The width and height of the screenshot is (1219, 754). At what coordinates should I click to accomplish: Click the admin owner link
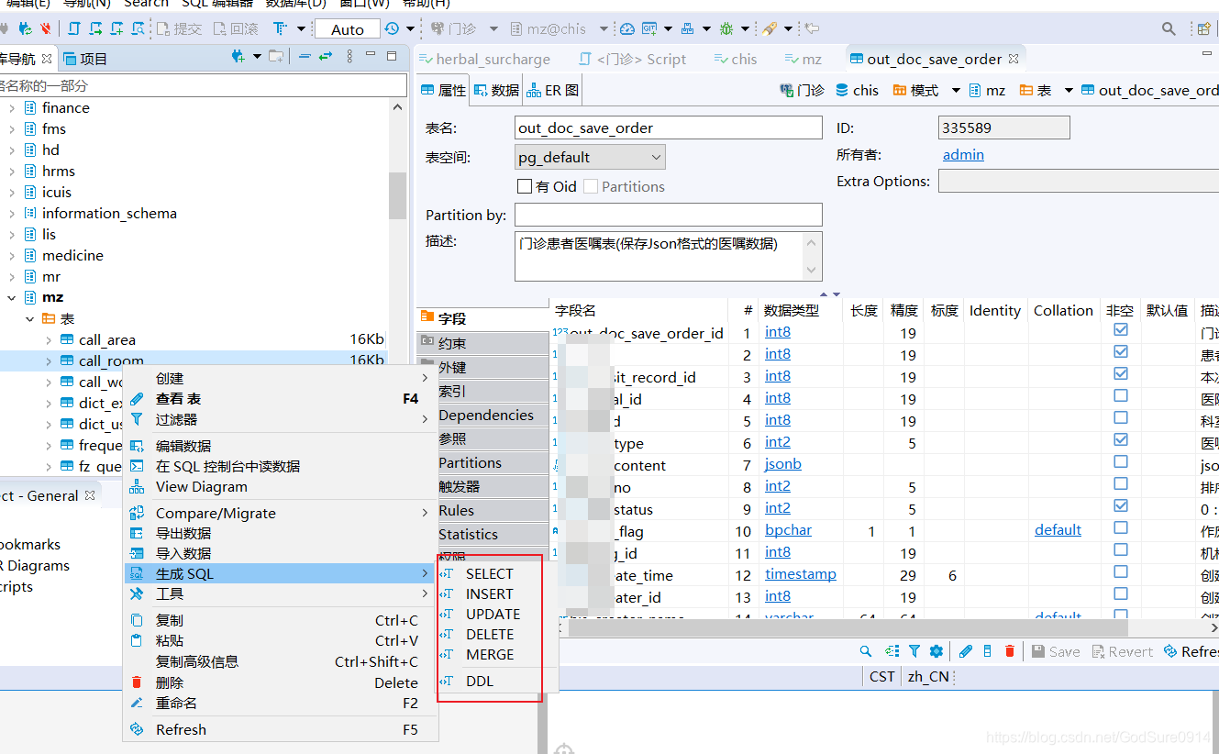(x=963, y=154)
